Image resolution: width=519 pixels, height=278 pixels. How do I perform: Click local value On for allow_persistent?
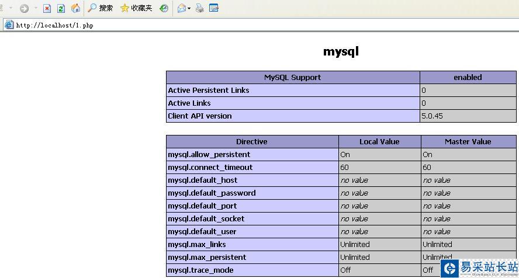point(345,155)
